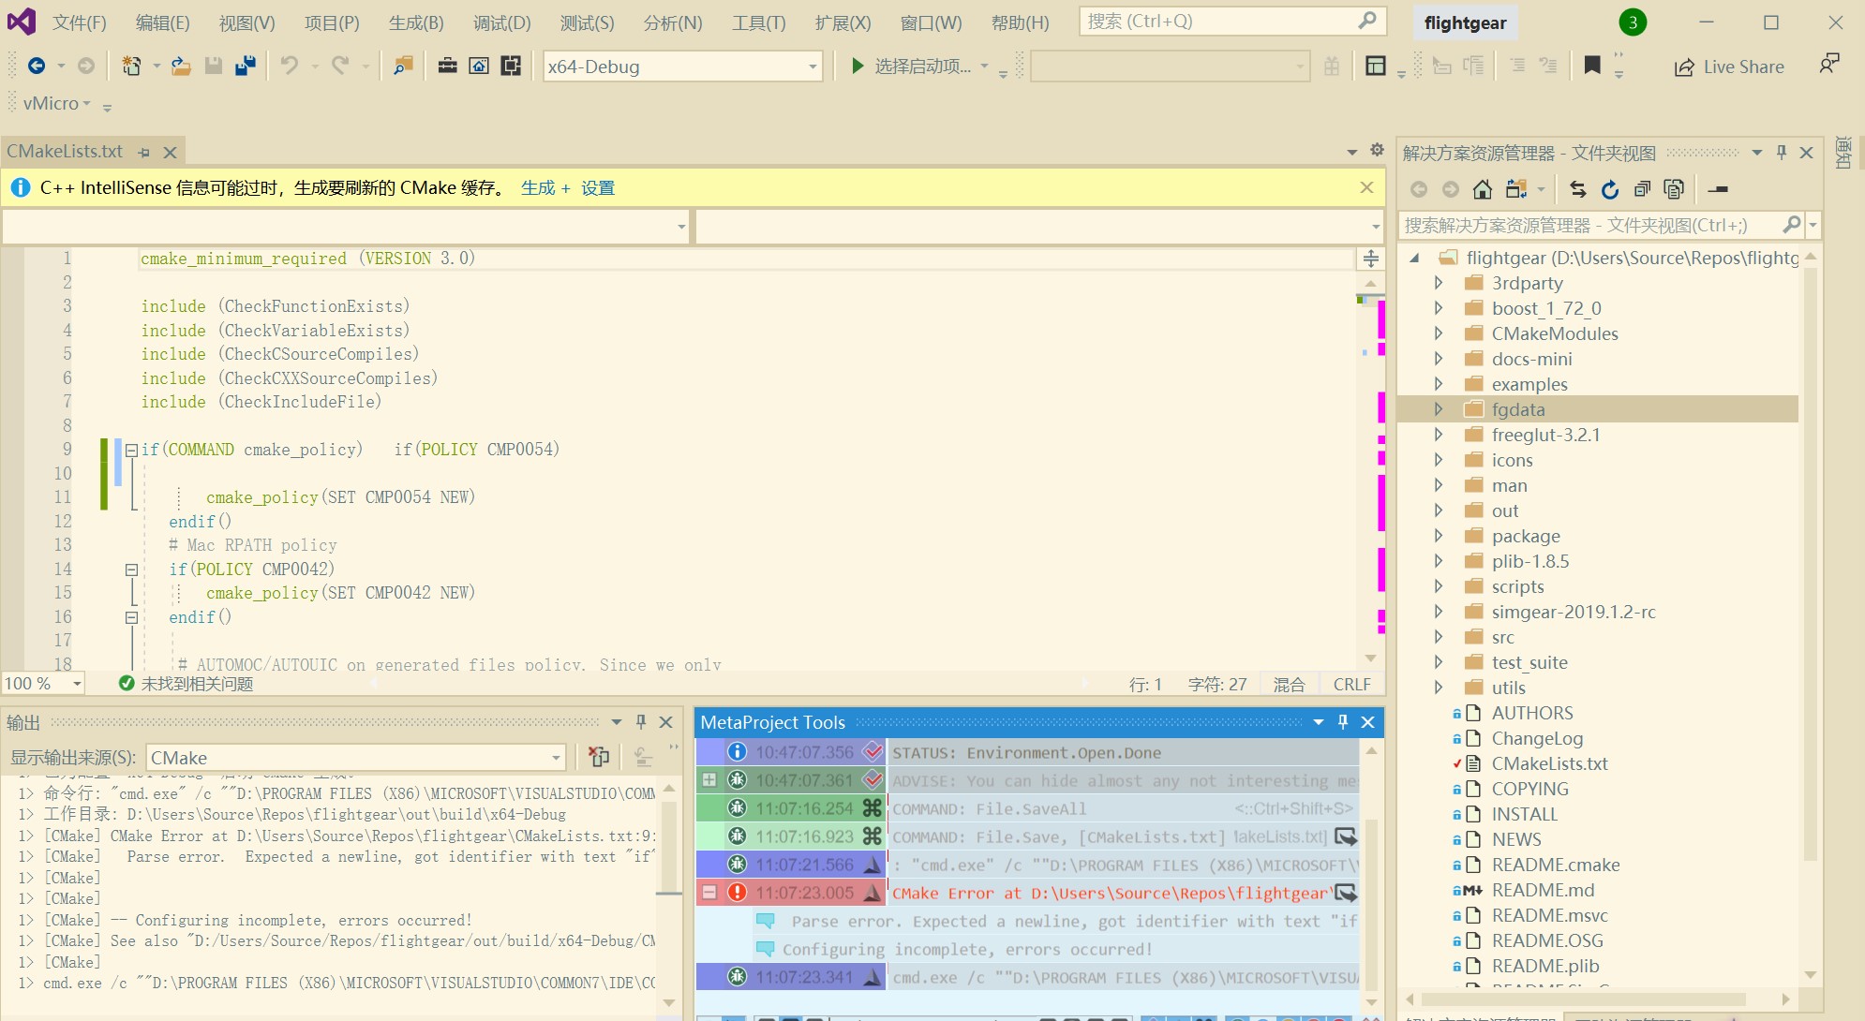Click the Find in Files icon

(x=403, y=66)
